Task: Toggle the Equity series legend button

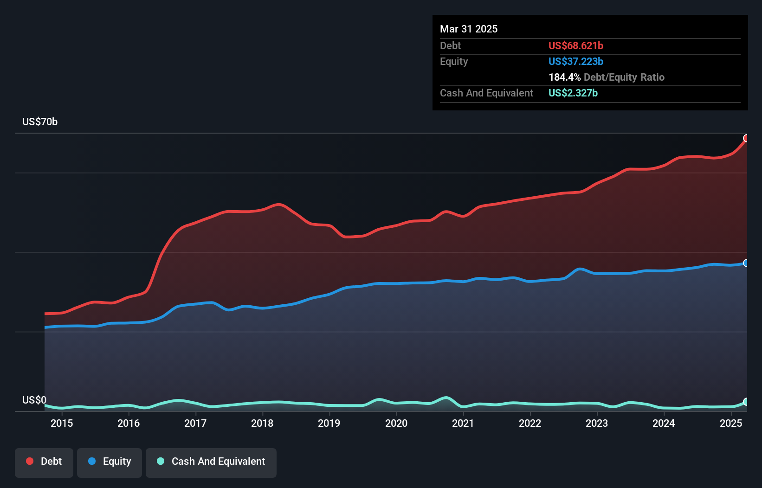Action: tap(110, 462)
